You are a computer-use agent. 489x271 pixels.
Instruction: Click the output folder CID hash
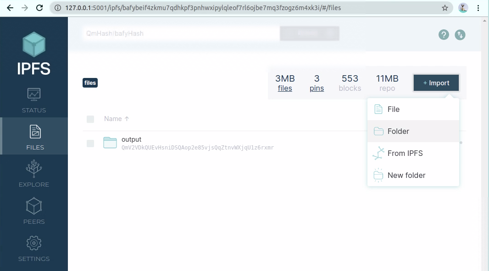pos(198,148)
